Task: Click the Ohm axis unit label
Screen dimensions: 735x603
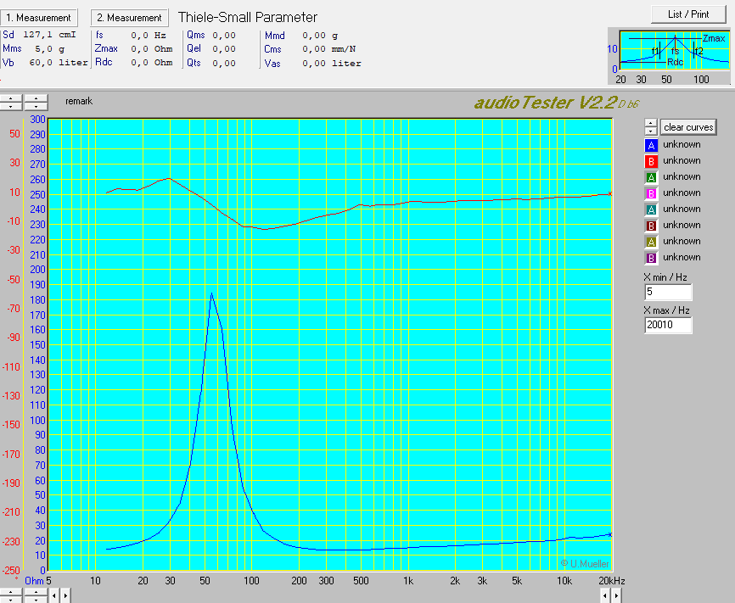Action: pyautogui.click(x=34, y=581)
